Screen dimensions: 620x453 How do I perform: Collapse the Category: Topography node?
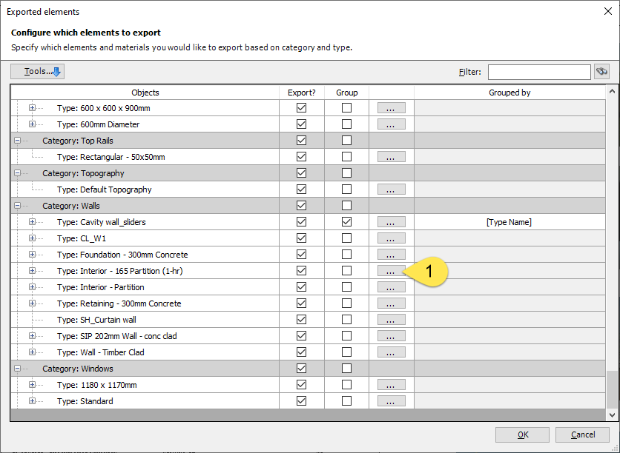(x=17, y=173)
